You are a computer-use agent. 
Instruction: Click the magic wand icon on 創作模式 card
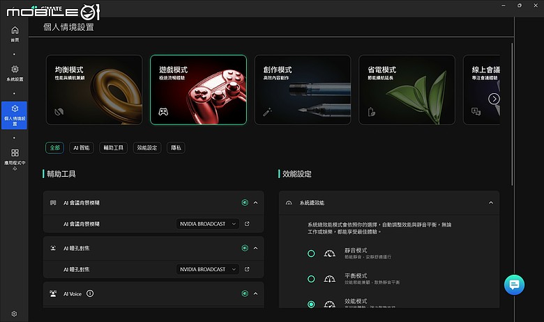267,112
